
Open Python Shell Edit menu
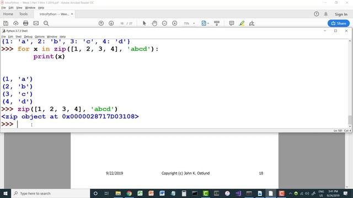(10, 37)
